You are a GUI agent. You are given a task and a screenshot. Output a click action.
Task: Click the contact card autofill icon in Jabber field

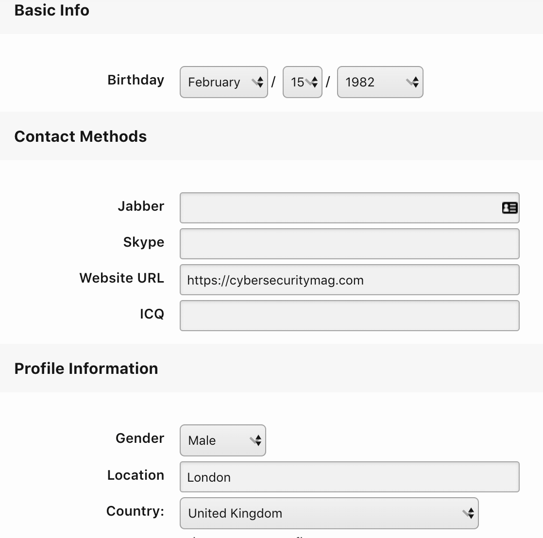coord(509,208)
